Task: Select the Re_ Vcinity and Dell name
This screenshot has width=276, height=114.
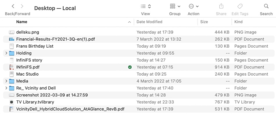Action: point(36,88)
